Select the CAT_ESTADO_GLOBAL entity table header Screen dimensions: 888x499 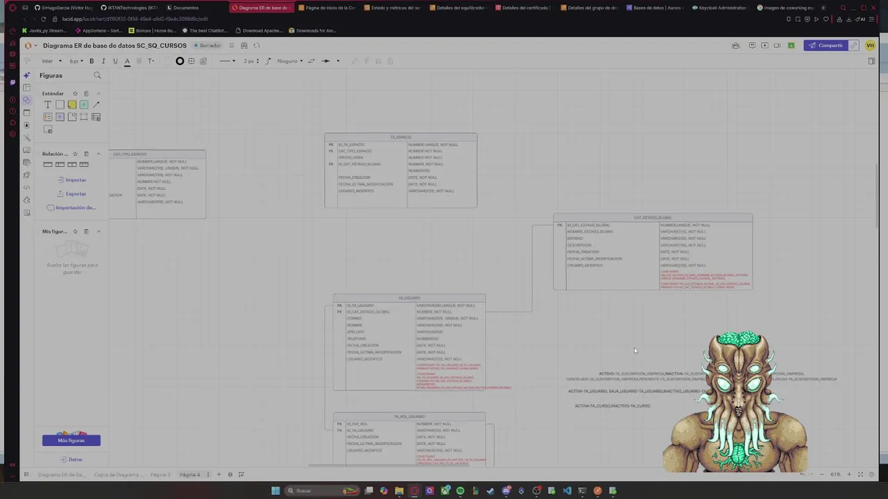click(653, 218)
